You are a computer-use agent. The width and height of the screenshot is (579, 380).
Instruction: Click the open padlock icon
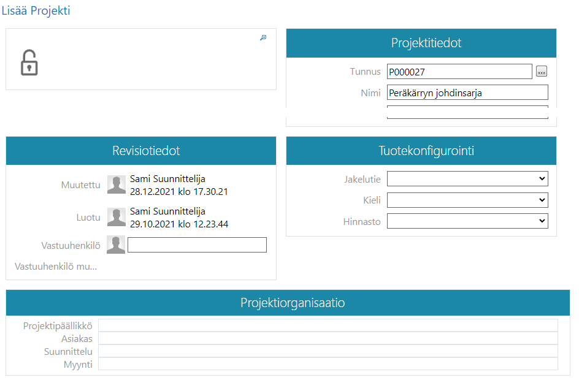29,63
